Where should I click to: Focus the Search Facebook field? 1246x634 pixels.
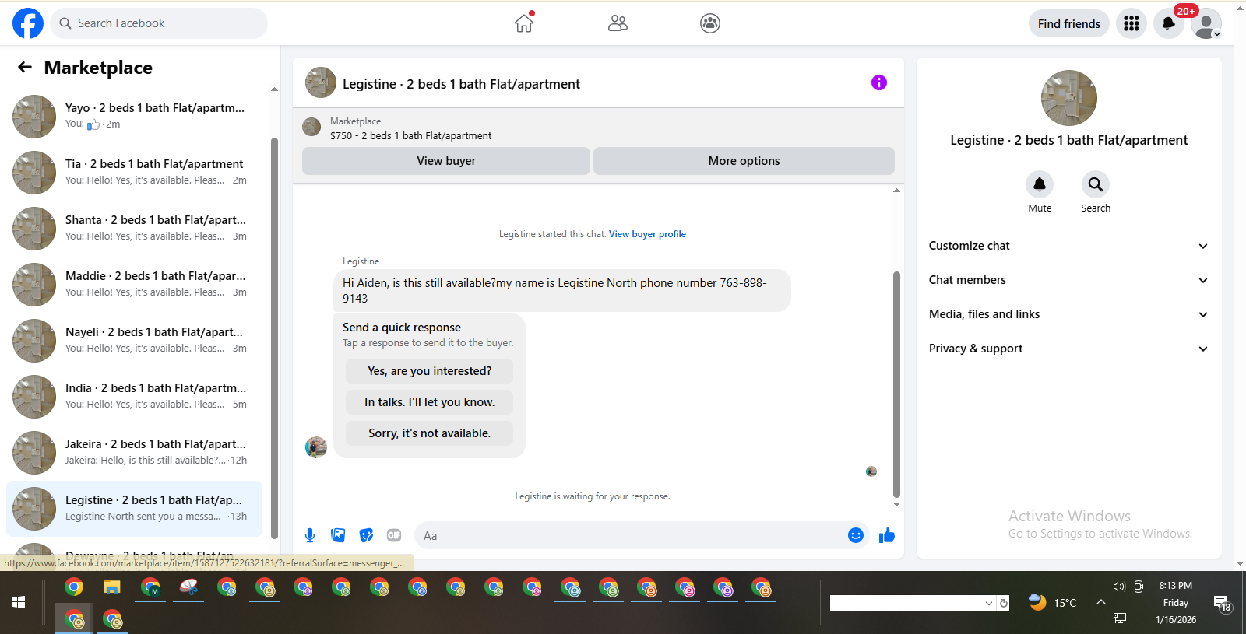coord(159,23)
